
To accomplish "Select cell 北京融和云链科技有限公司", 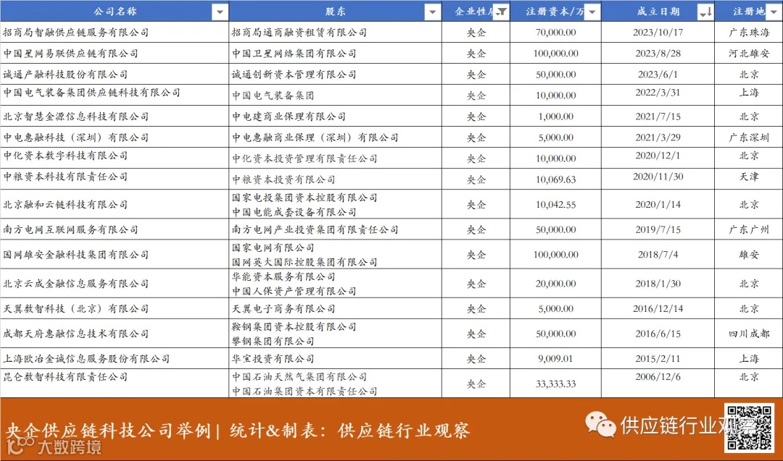I will tap(115, 204).
